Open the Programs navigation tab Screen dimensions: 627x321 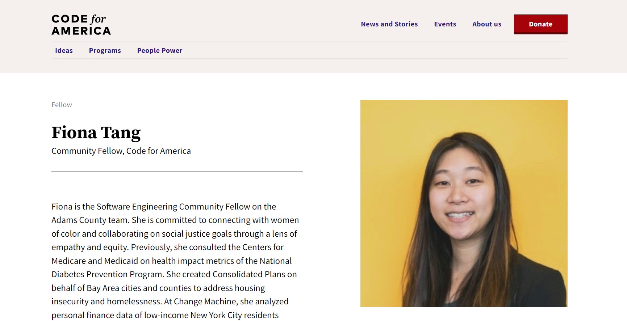coord(105,51)
